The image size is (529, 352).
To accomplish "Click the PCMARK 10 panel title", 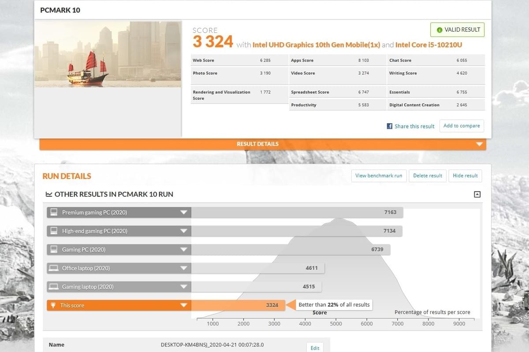I will [x=60, y=10].
